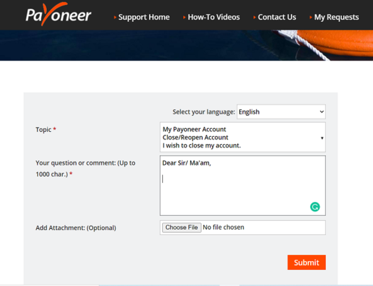This screenshot has width=373, height=286.
Task: Click the 'Dear Sir/ Ma'am,' text
Action: click(x=187, y=163)
